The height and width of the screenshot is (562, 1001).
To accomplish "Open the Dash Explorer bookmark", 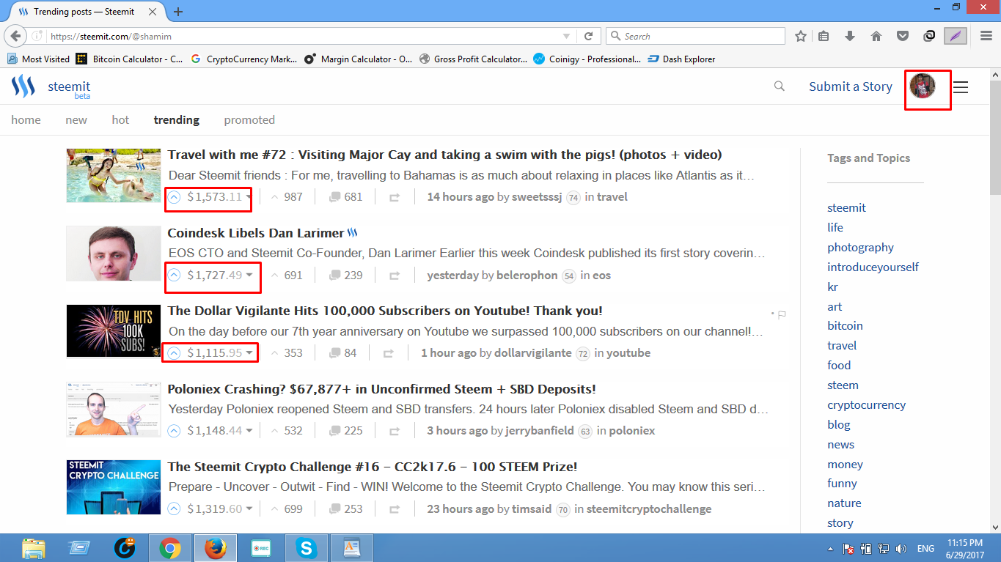I will click(681, 59).
